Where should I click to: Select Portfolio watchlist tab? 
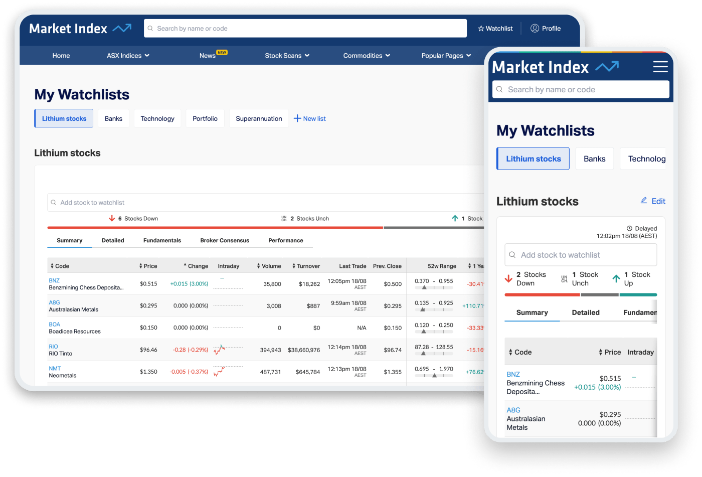click(205, 118)
